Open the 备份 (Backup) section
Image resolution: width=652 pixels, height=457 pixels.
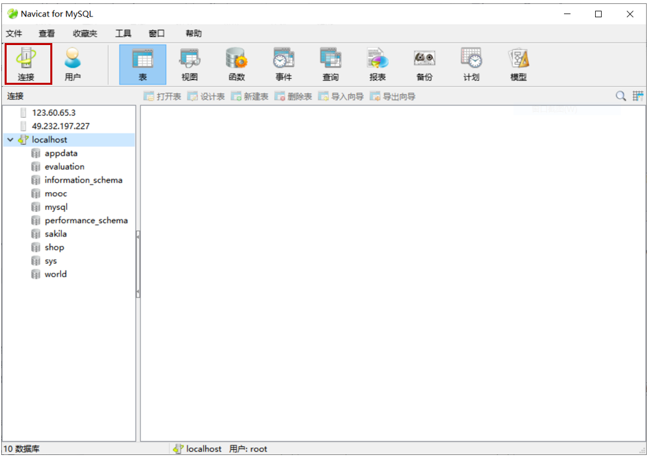point(424,64)
